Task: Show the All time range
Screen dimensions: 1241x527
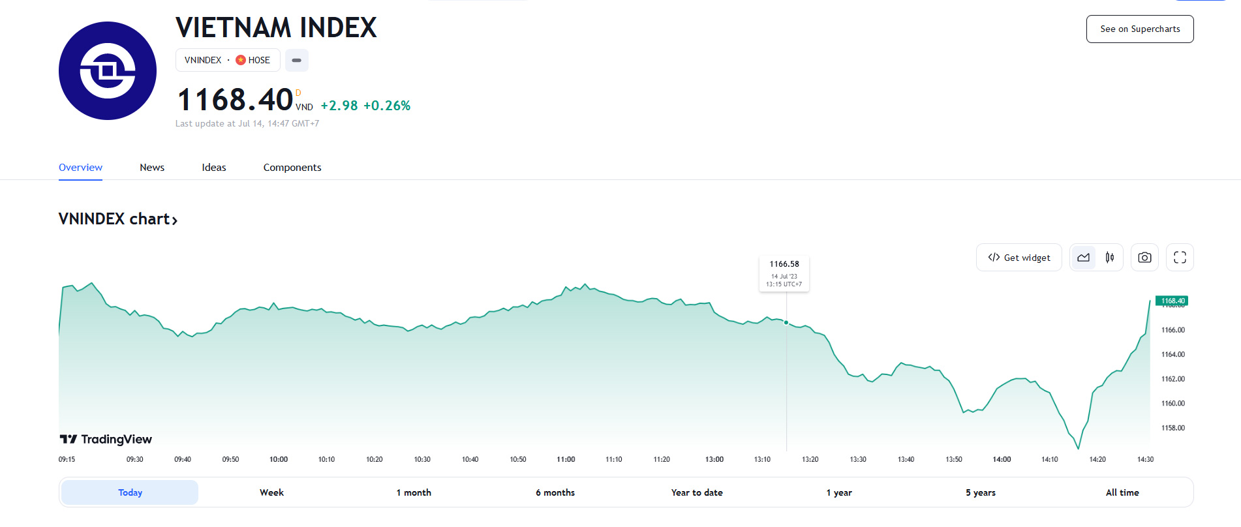Action: 1122,492
